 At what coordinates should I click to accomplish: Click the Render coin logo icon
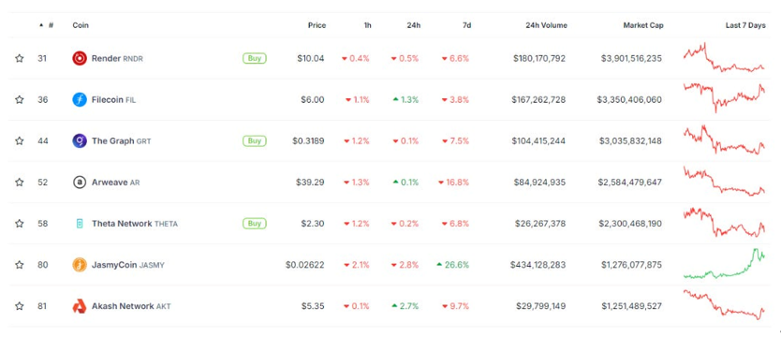point(80,58)
